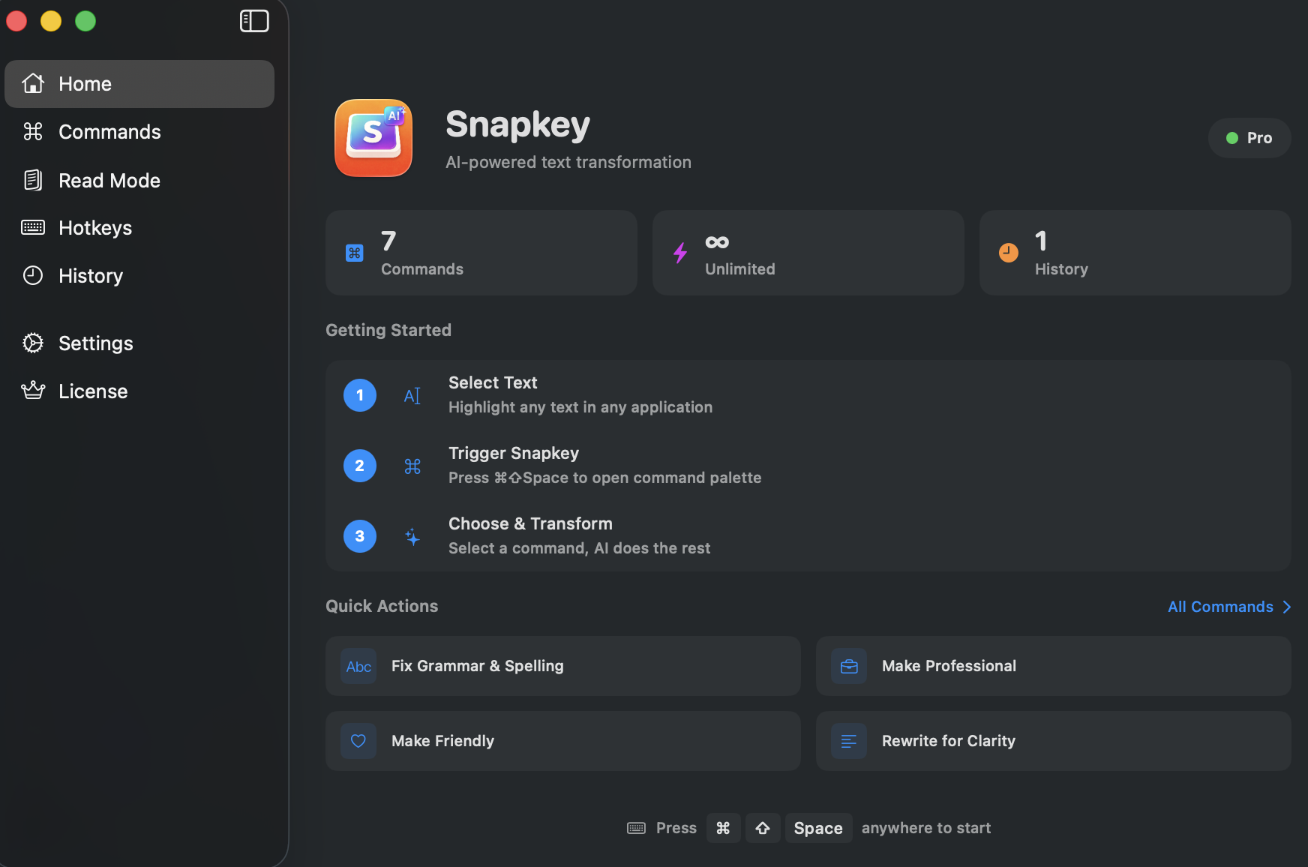Open the License page in sidebar

[139, 391]
